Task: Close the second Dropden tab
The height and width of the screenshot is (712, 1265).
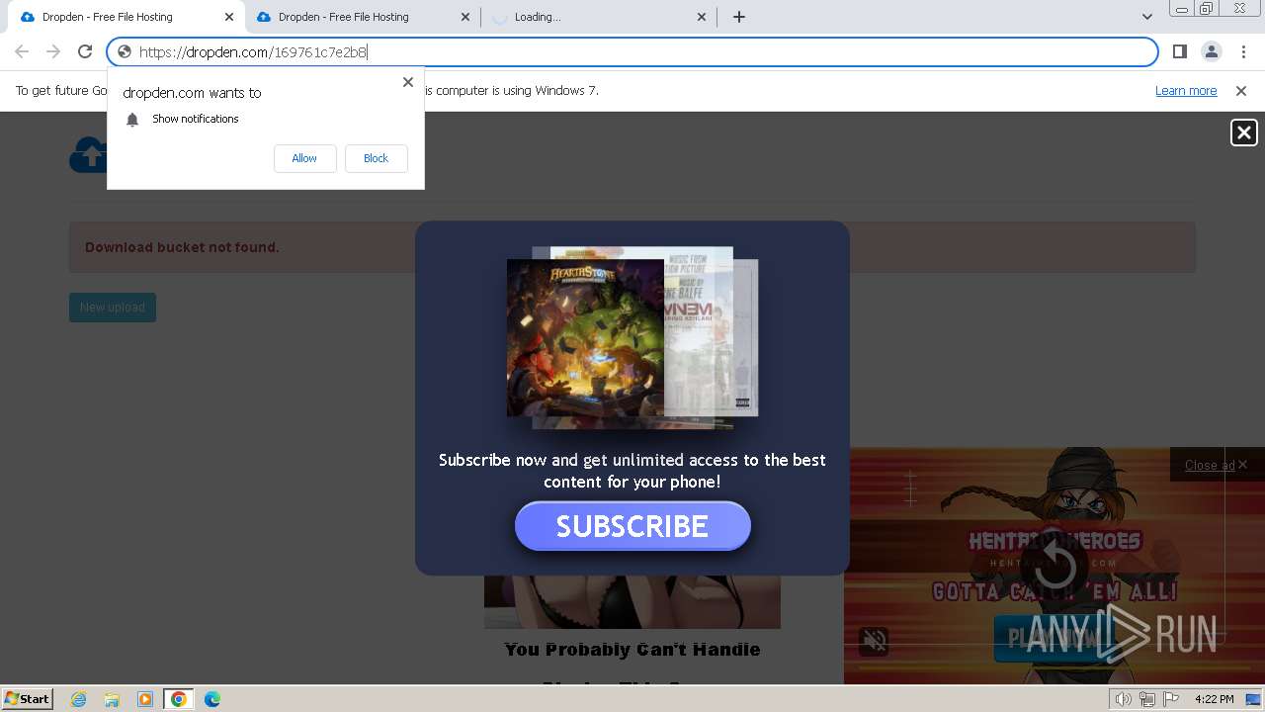Action: click(465, 17)
